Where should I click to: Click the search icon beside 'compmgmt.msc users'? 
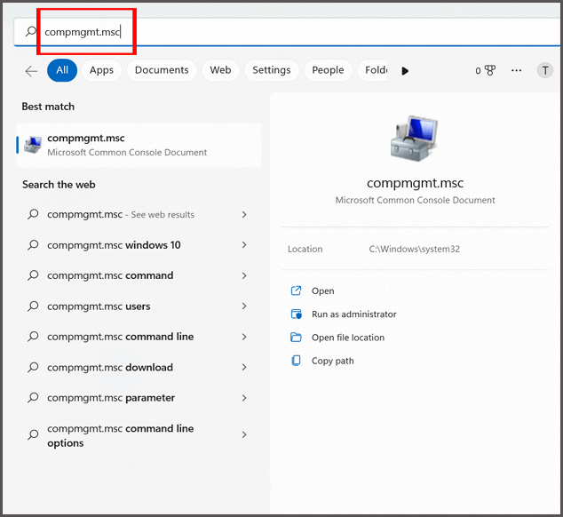33,306
